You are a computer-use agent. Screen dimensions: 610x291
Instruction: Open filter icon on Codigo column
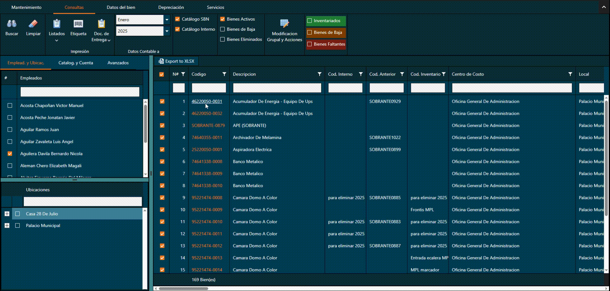click(224, 74)
